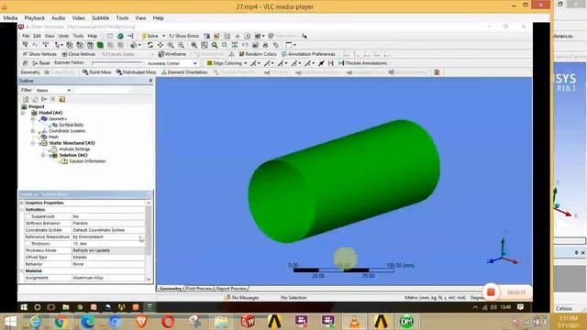The height and width of the screenshot is (330, 587).
Task: Switch to the Print Preview tab
Action: (198, 289)
